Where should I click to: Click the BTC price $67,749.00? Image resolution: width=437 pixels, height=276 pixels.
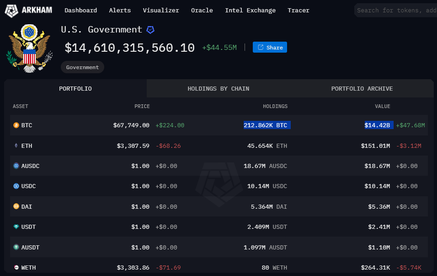coord(131,125)
